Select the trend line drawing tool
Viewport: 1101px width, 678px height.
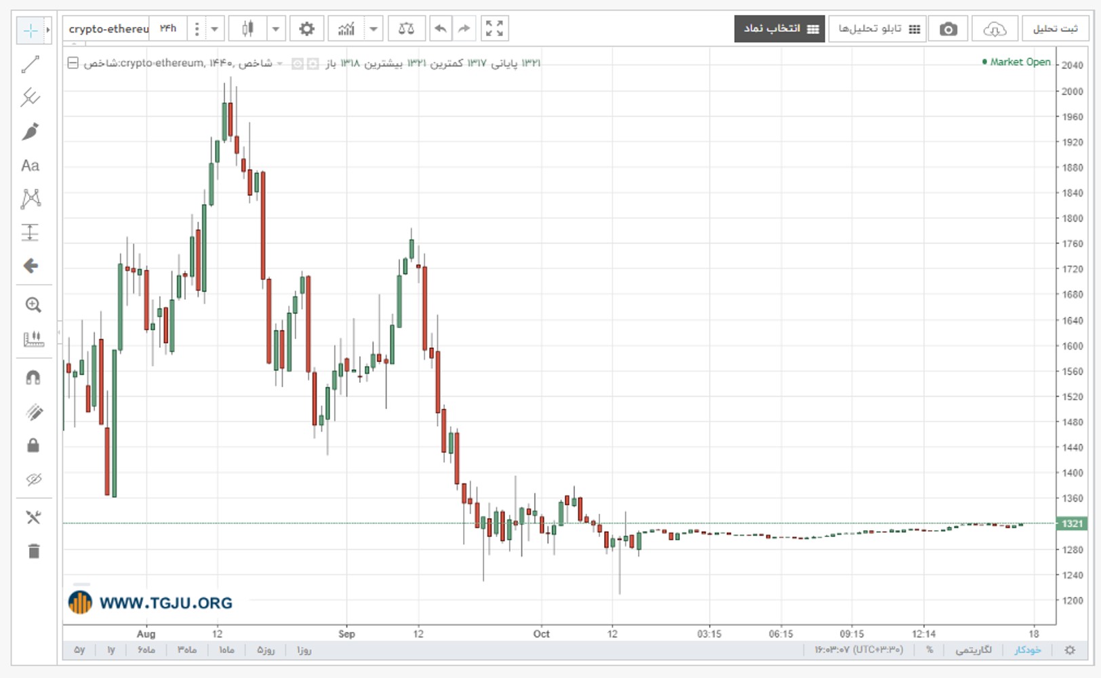click(x=31, y=64)
